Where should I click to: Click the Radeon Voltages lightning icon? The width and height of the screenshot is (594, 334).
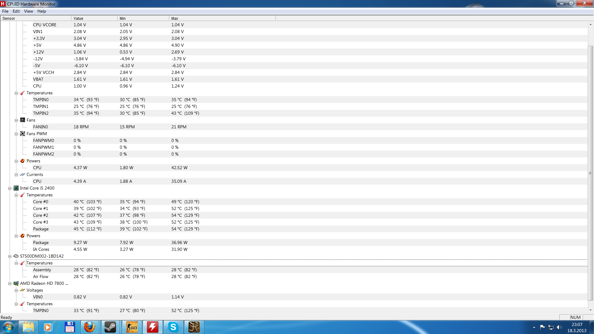pyautogui.click(x=22, y=290)
